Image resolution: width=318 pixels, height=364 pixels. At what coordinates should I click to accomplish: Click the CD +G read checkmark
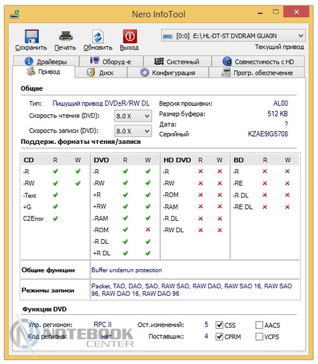[55, 206]
